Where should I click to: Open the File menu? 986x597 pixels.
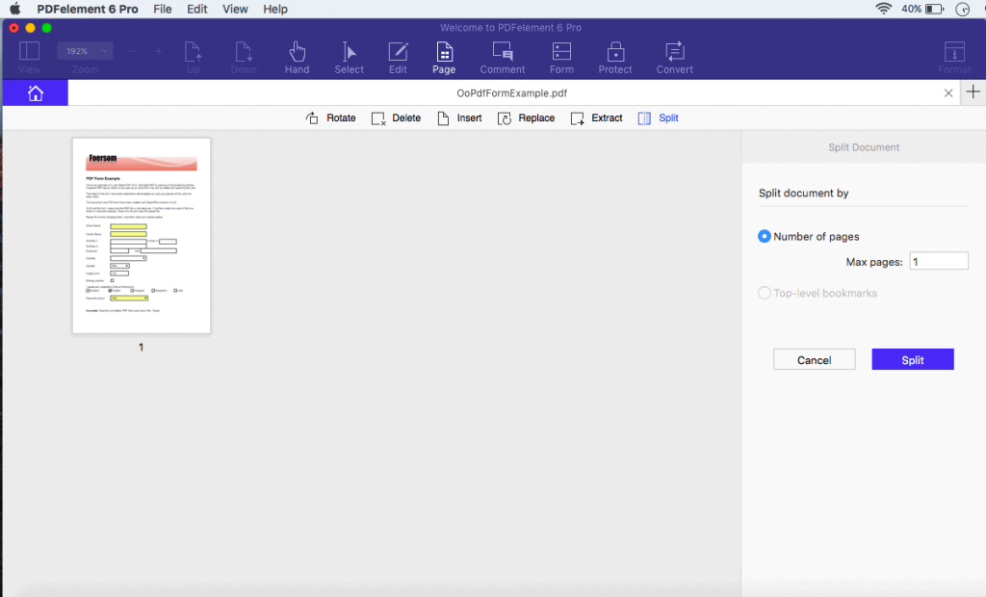162,9
